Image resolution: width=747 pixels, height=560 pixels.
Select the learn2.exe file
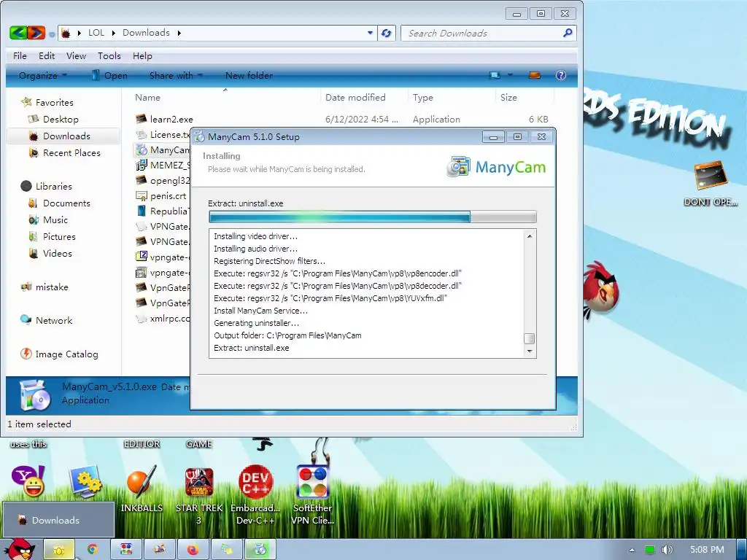[164, 119]
